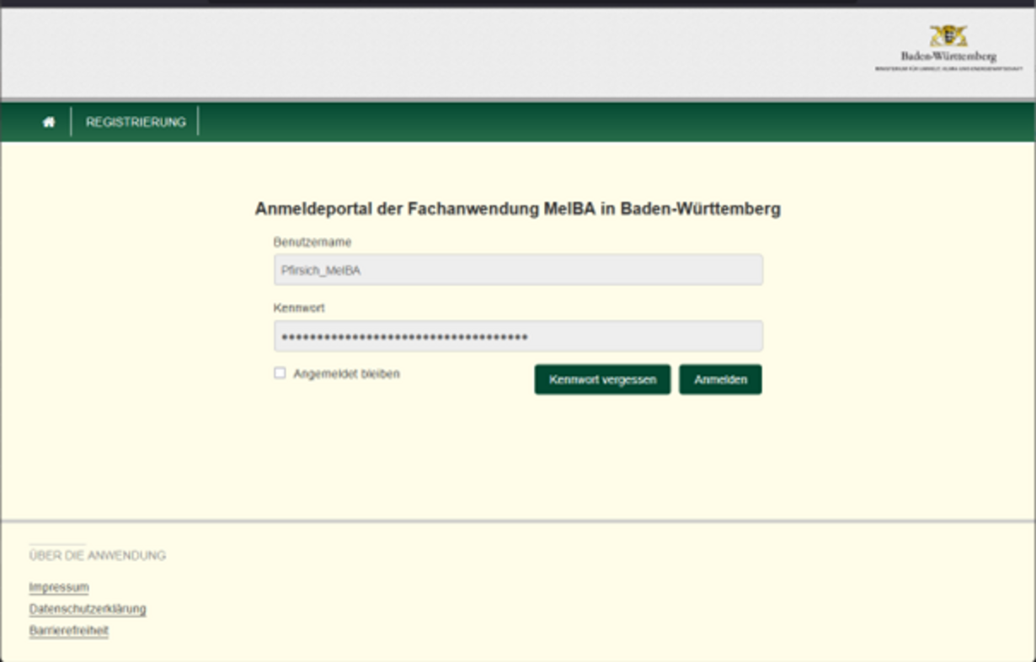Click the MelBA Anmeldeportal page heading
The height and width of the screenshot is (662, 1036).
point(519,209)
